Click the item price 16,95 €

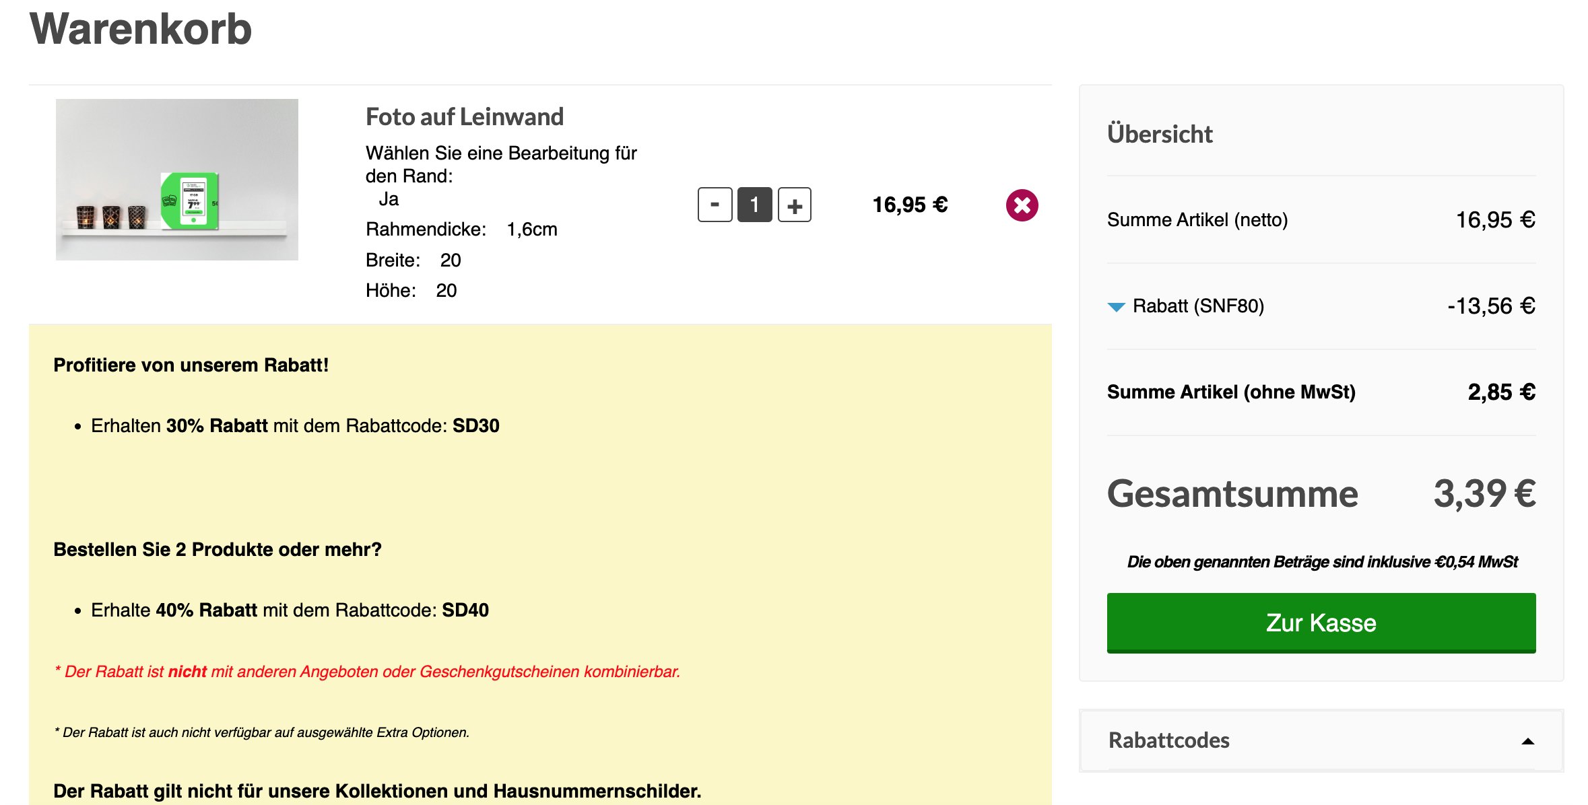(x=909, y=205)
